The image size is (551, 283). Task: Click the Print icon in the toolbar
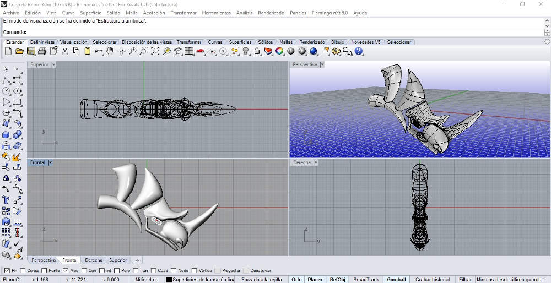click(42, 51)
